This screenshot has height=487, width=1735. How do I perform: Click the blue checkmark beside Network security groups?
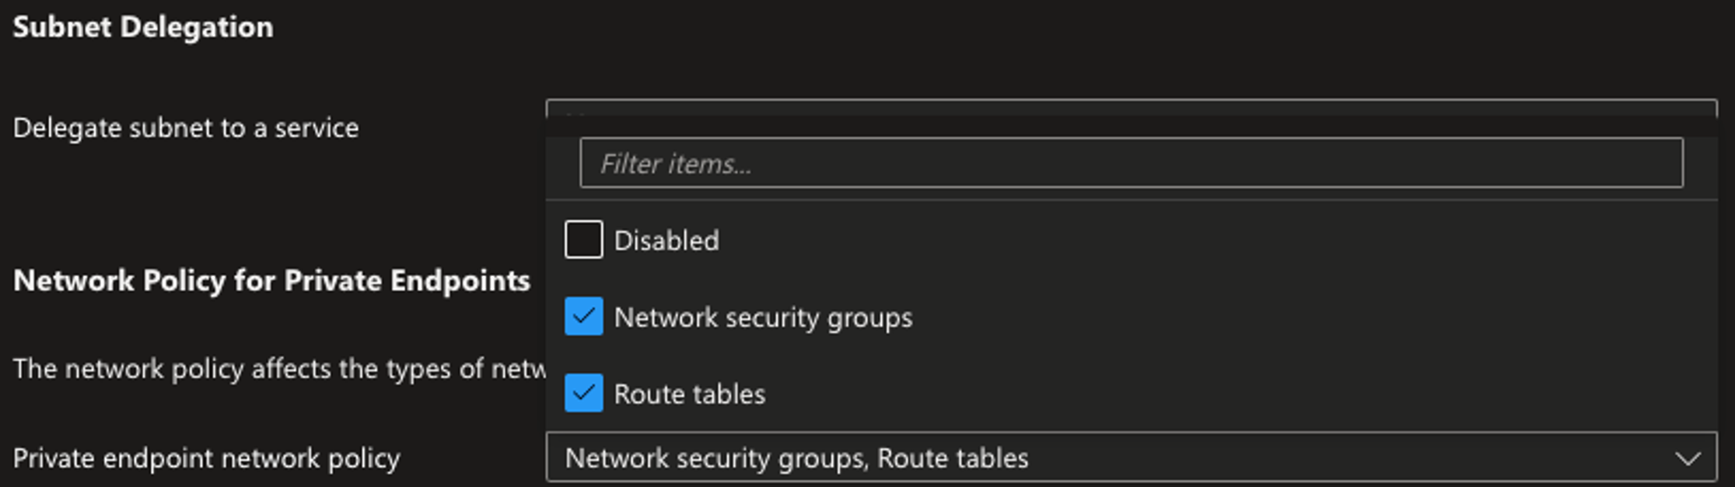pyautogui.click(x=583, y=317)
